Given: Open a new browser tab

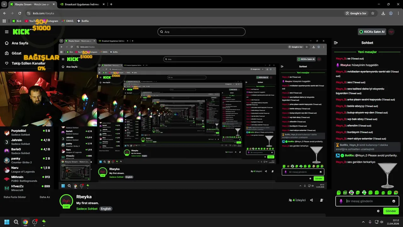Looking at the screenshot, I should (111, 4).
